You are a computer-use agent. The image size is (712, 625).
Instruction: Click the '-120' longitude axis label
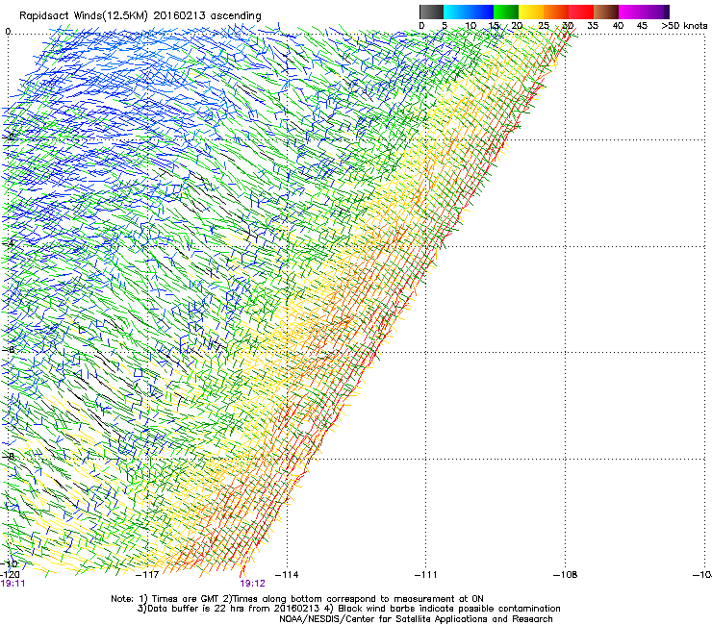[10, 575]
